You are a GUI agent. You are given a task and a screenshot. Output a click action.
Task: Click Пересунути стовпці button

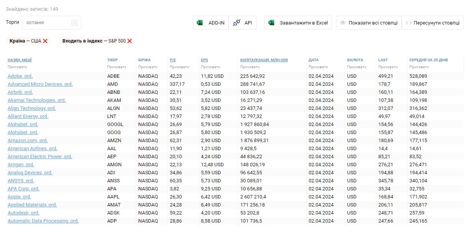click(x=433, y=23)
